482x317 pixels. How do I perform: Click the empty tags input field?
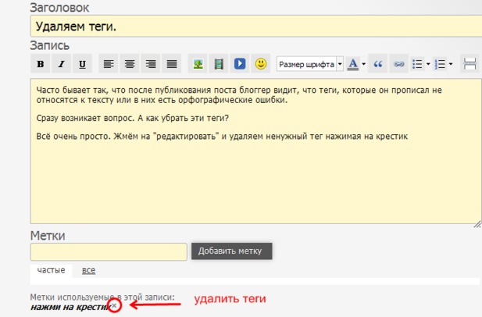pos(109,251)
